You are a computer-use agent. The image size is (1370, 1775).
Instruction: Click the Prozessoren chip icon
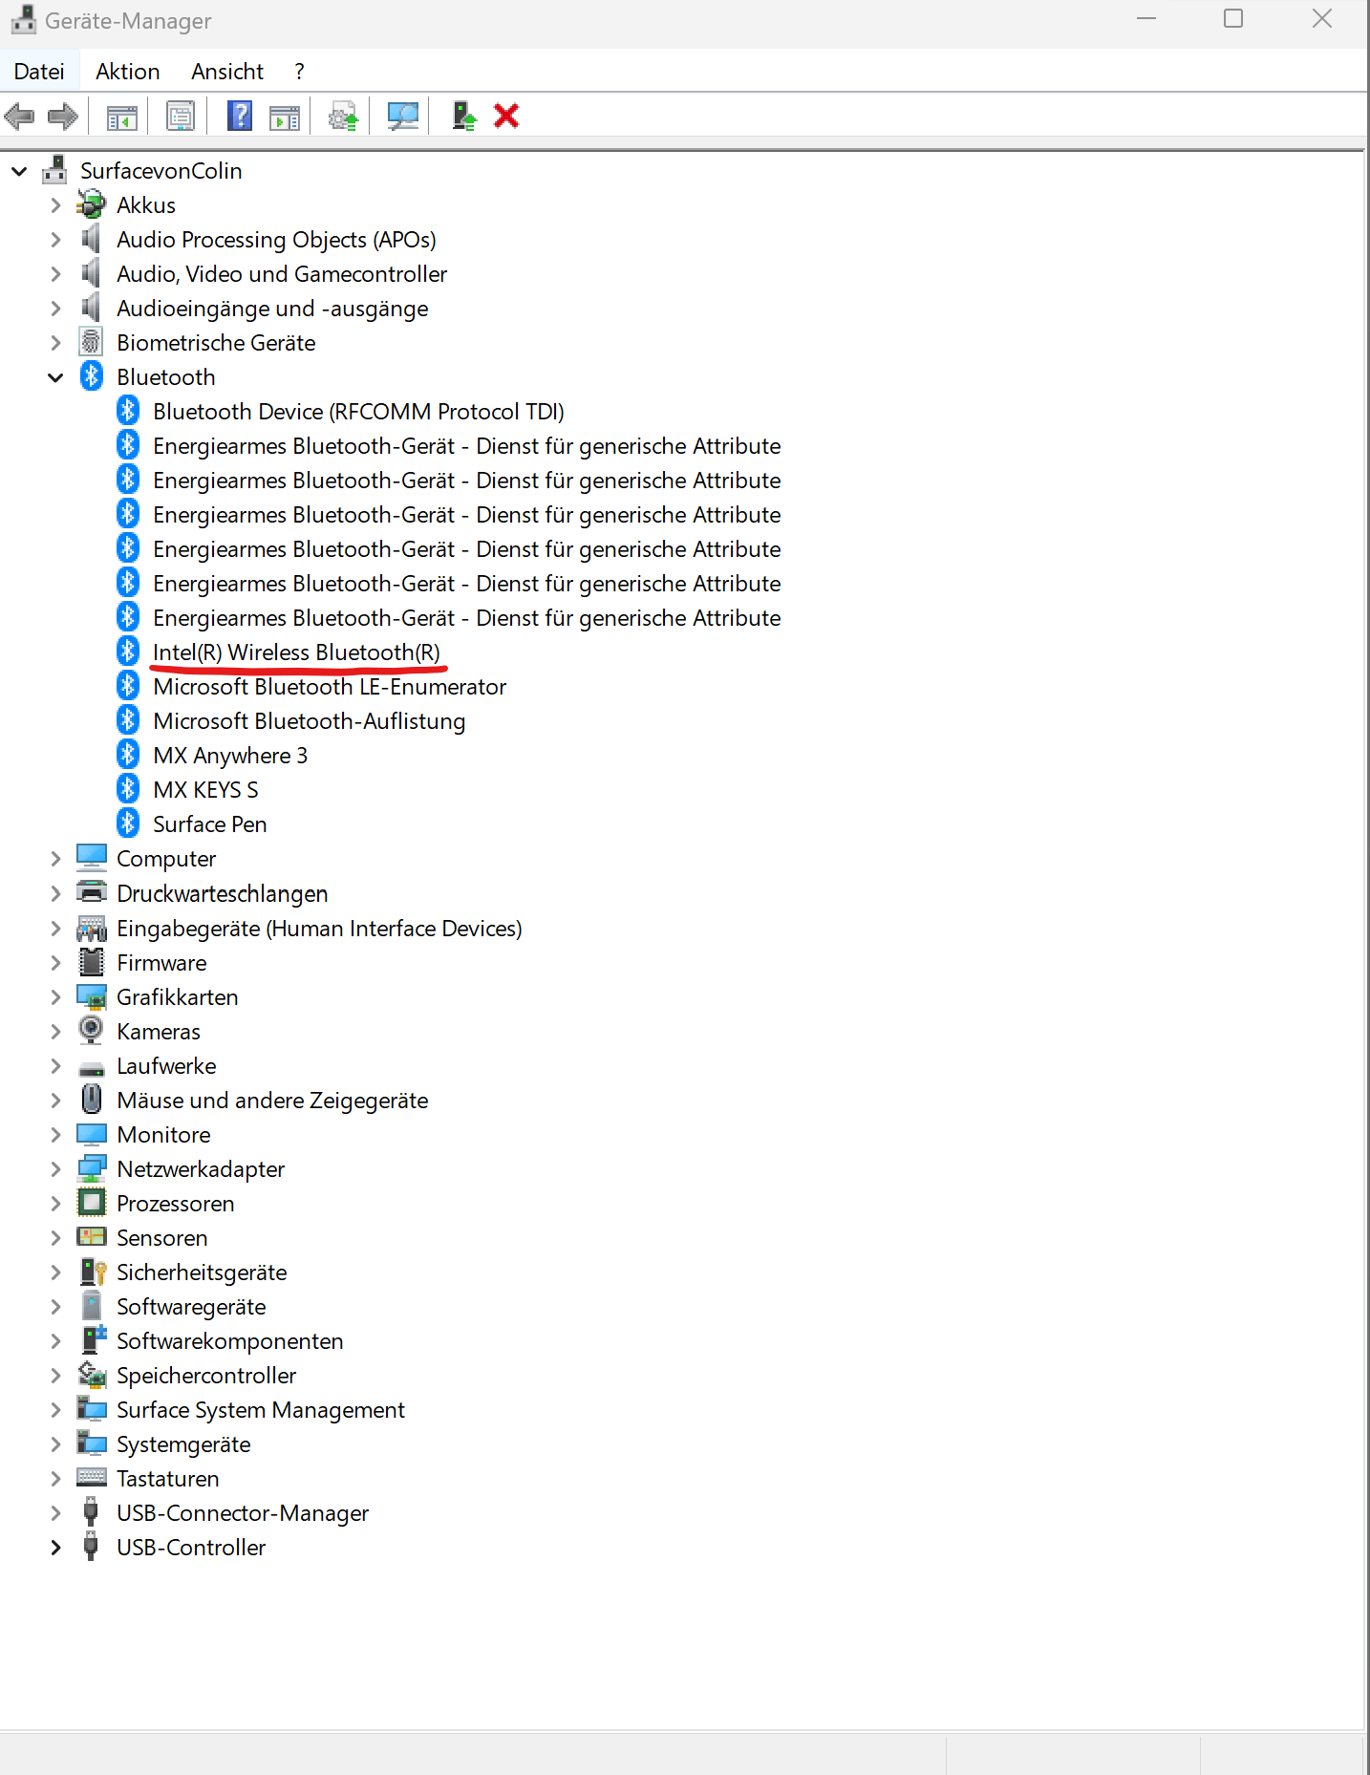click(x=92, y=1203)
